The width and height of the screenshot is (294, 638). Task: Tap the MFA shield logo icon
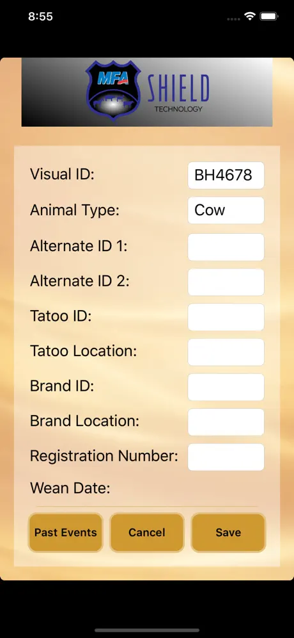point(113,90)
